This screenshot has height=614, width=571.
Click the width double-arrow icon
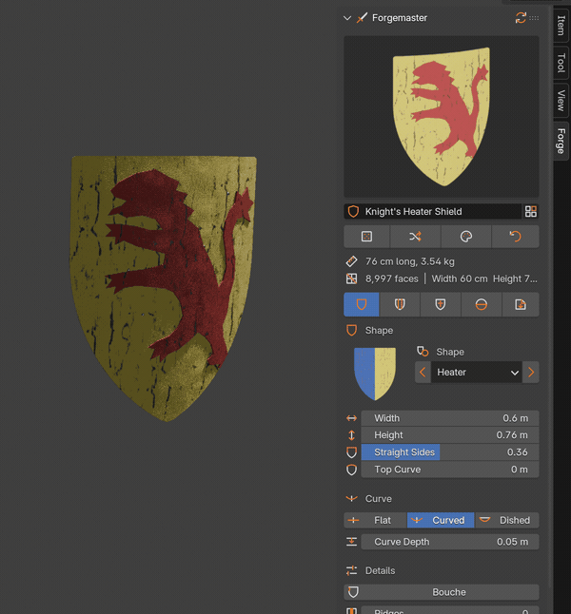pos(352,418)
